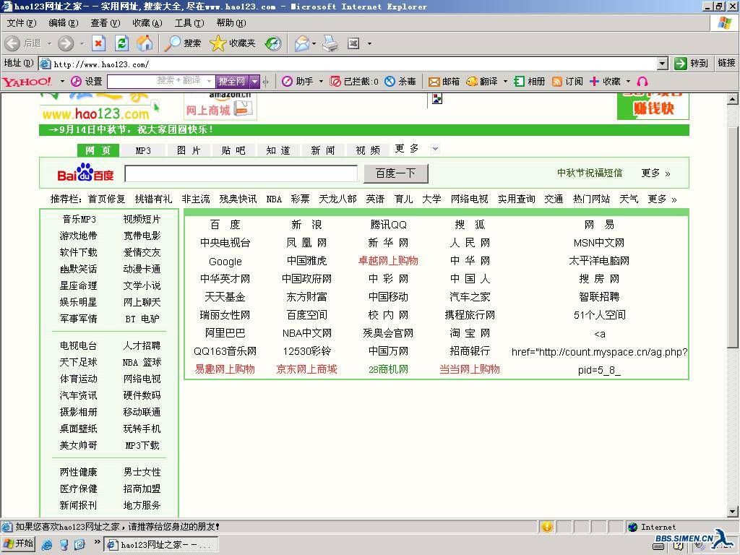
Task: Open 帮助(H) menu
Action: coord(231,22)
